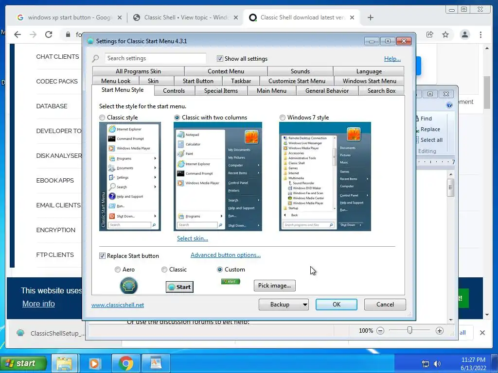The image size is (498, 373).
Task: Click the Pick image button
Action: [x=274, y=286]
